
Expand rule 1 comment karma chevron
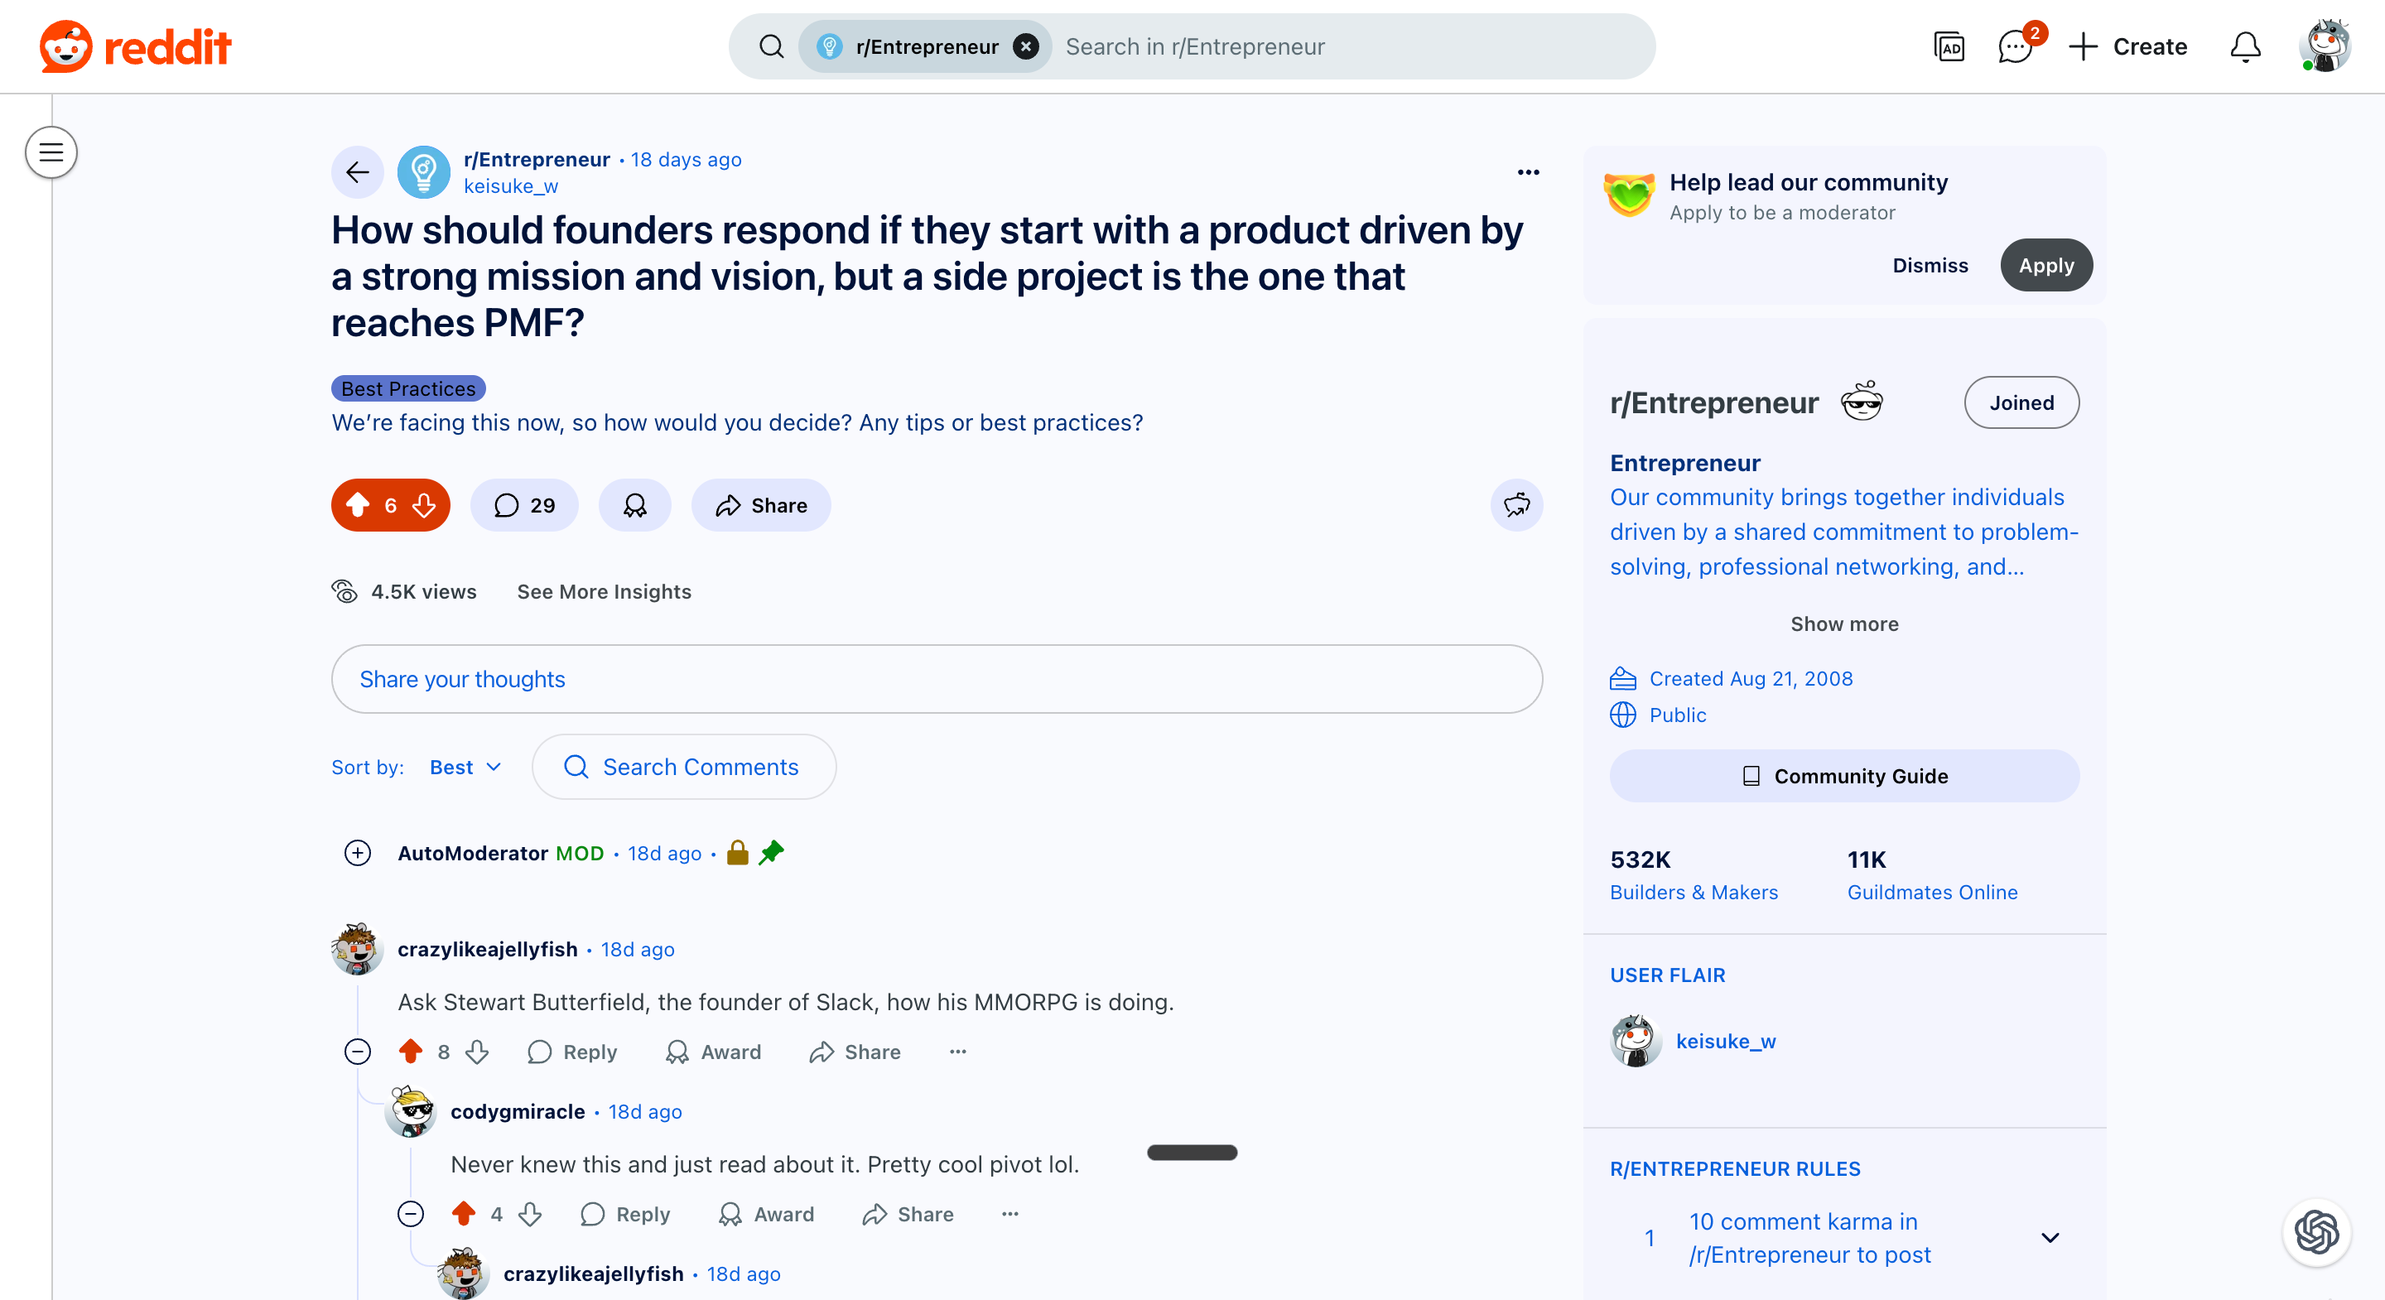click(2050, 1238)
